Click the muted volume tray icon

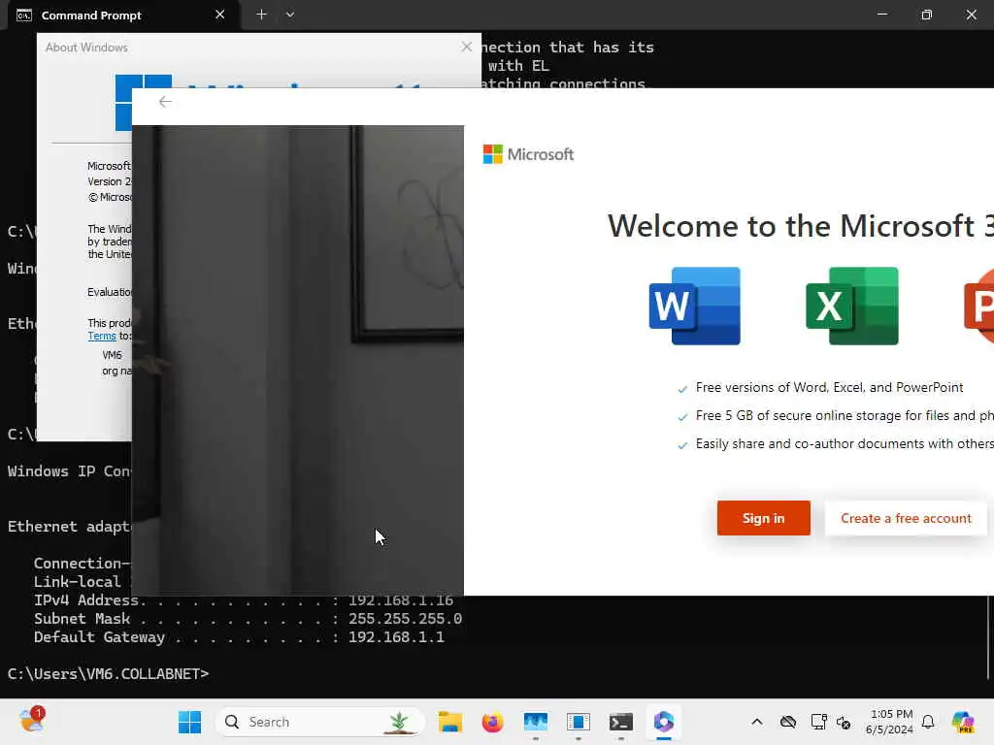tap(844, 722)
